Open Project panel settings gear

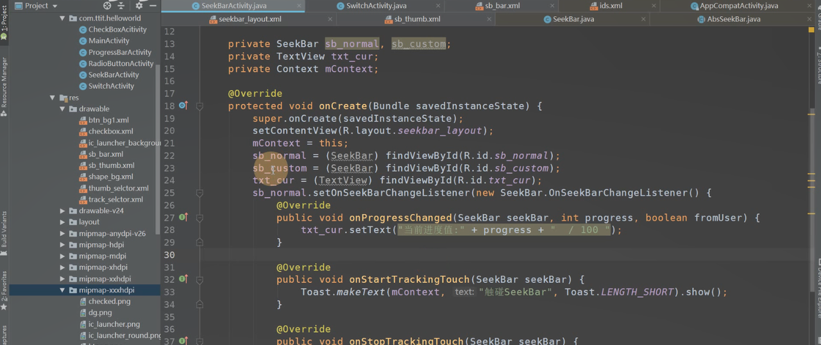click(139, 5)
